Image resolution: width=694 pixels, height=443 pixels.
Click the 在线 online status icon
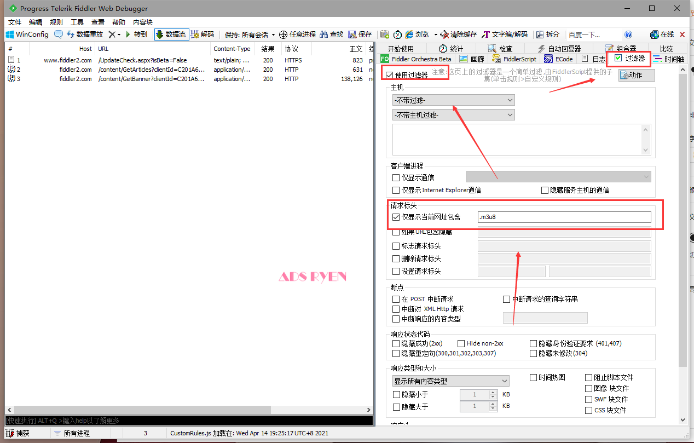click(662, 34)
